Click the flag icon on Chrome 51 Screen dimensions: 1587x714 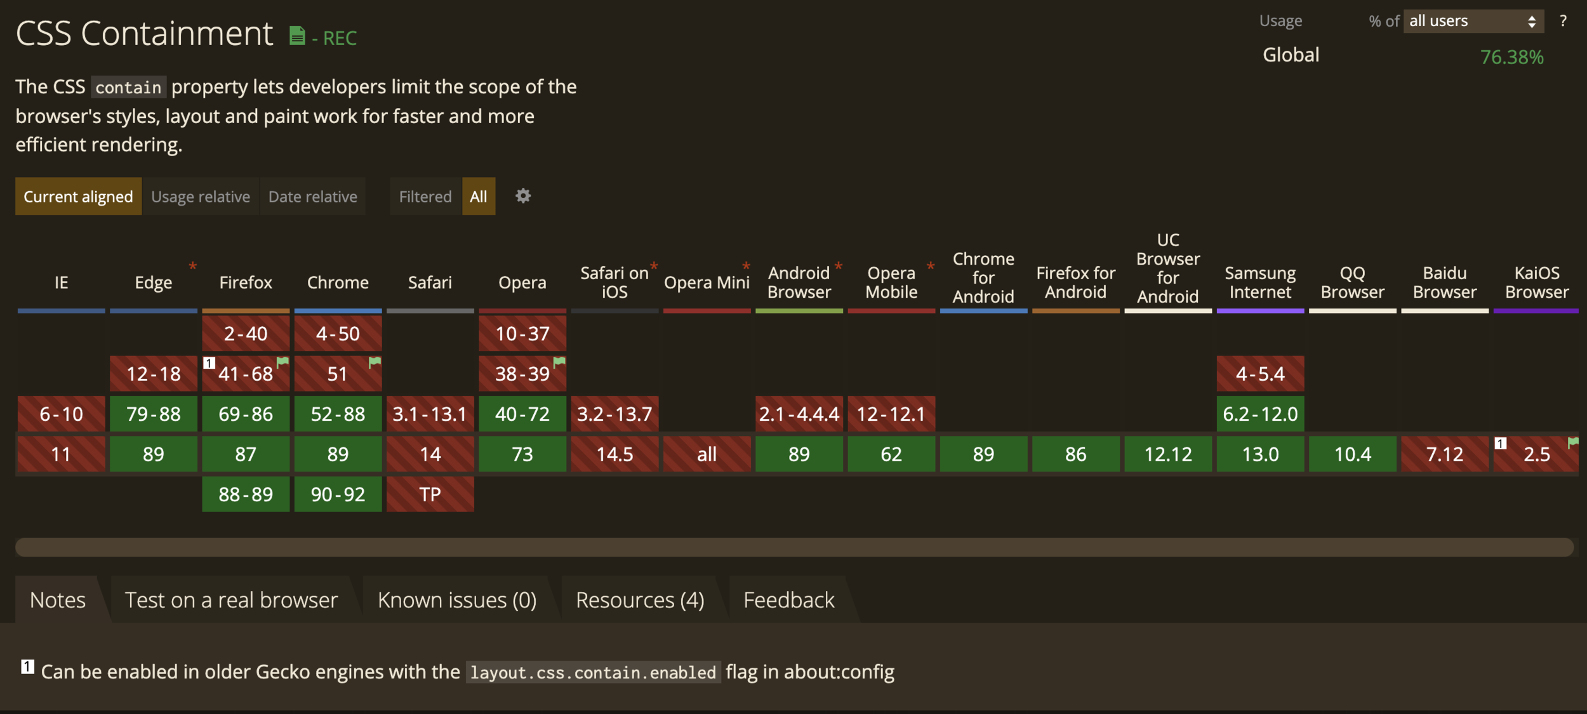375,362
